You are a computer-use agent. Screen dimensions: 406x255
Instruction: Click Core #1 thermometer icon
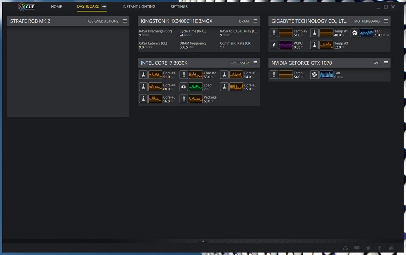(143, 75)
